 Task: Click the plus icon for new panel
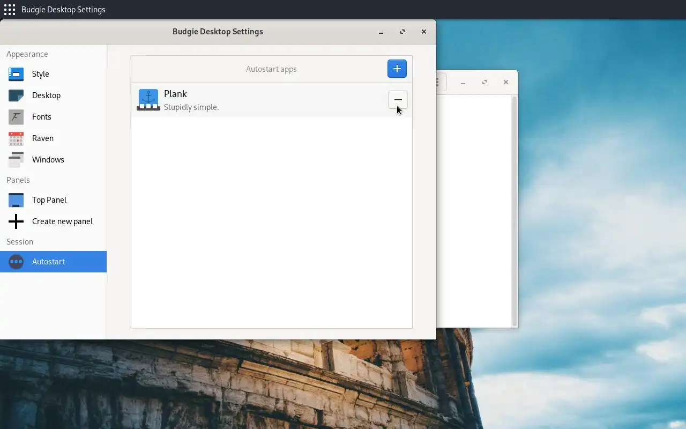click(16, 221)
